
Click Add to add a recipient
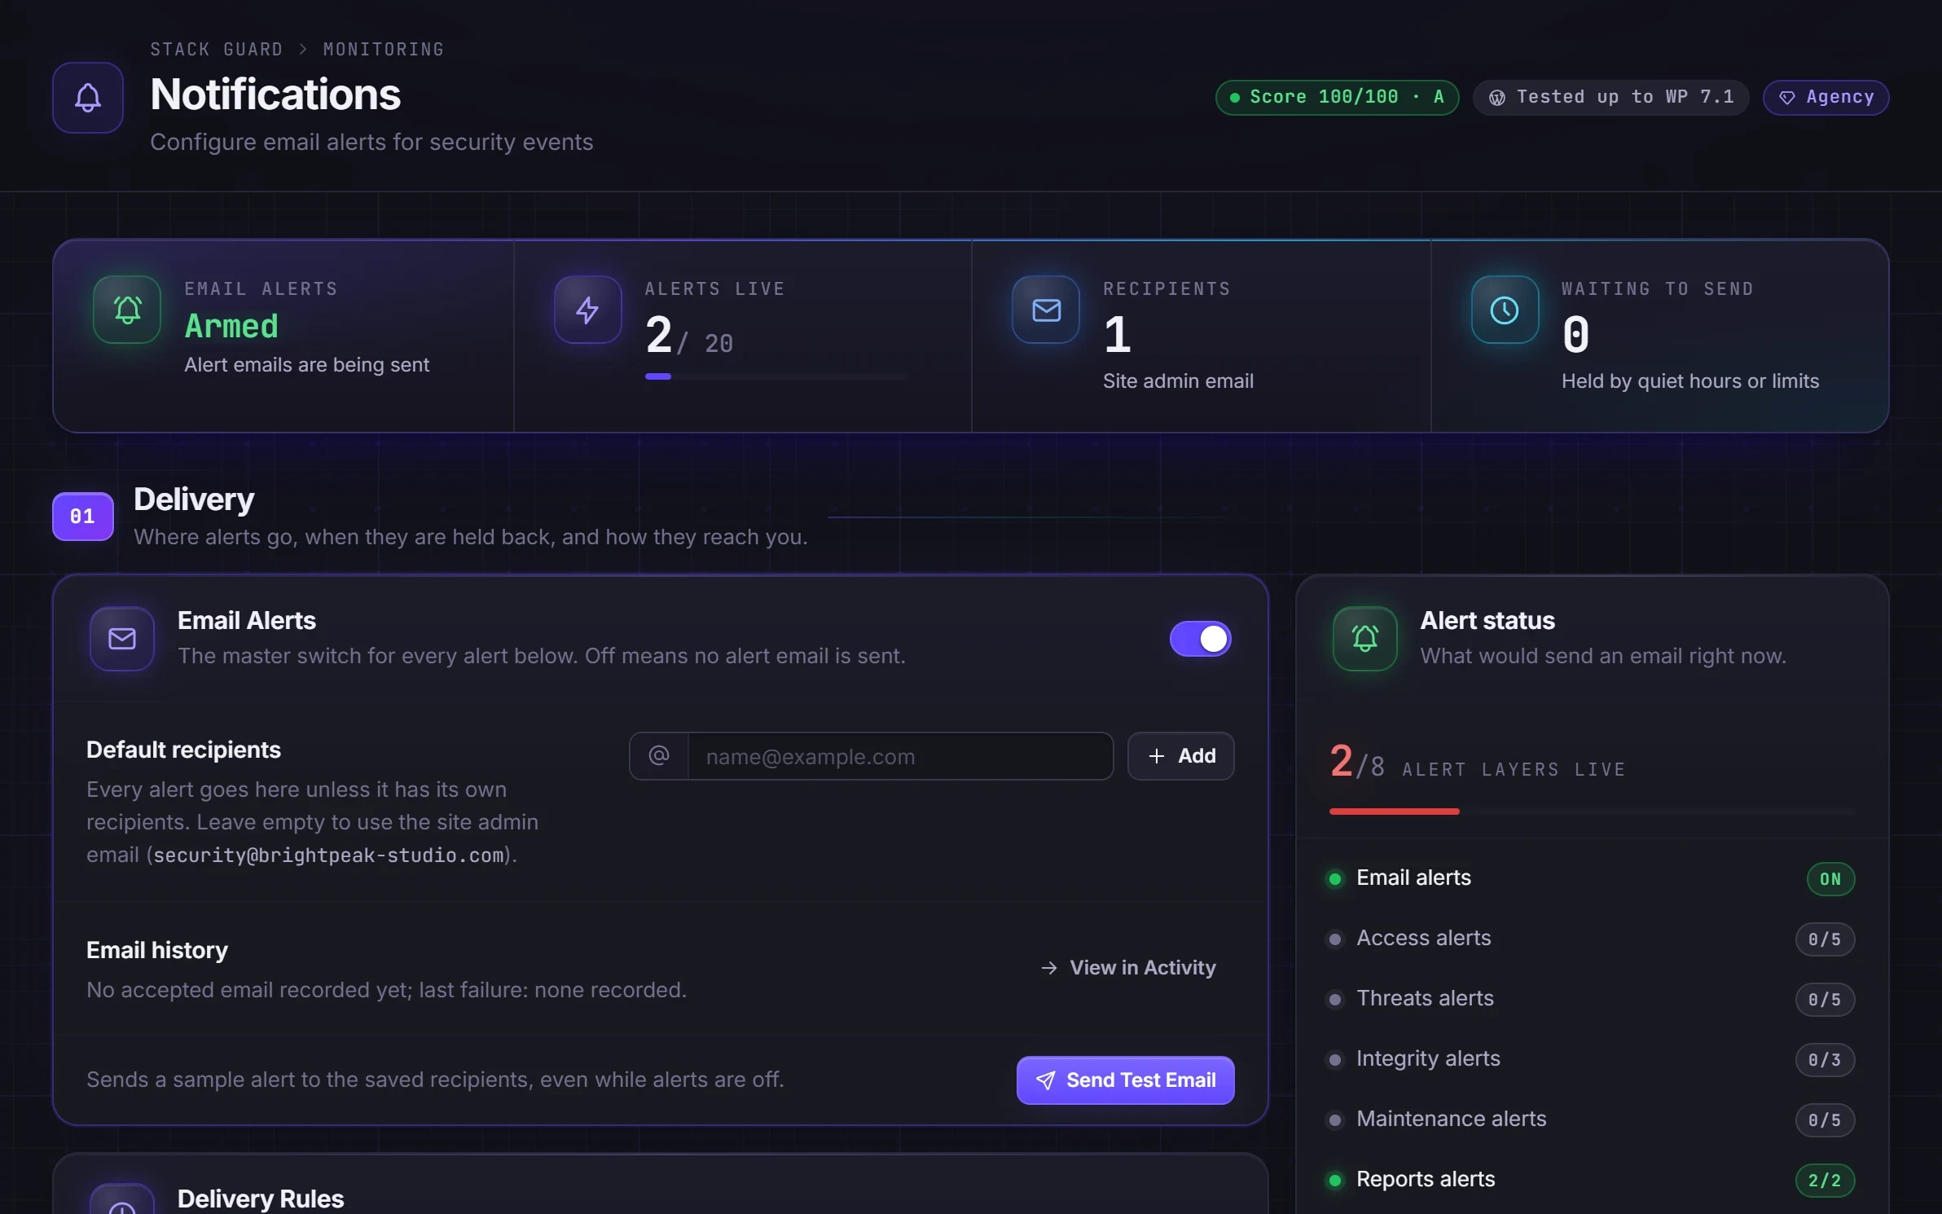(x=1180, y=756)
